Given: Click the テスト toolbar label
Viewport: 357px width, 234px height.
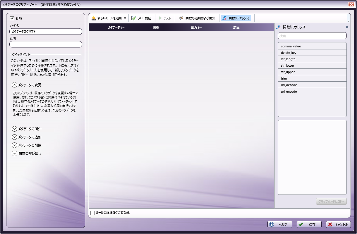Looking at the screenshot, I should tap(167, 18).
